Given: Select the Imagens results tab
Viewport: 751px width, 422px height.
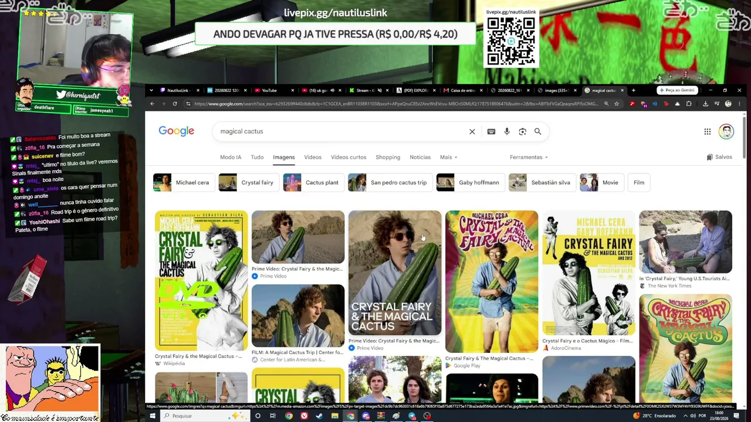Looking at the screenshot, I should point(283,157).
